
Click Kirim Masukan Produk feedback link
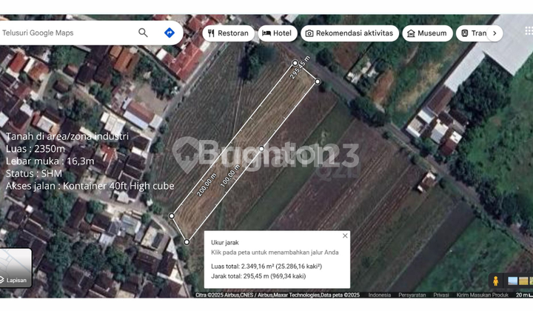click(483, 295)
